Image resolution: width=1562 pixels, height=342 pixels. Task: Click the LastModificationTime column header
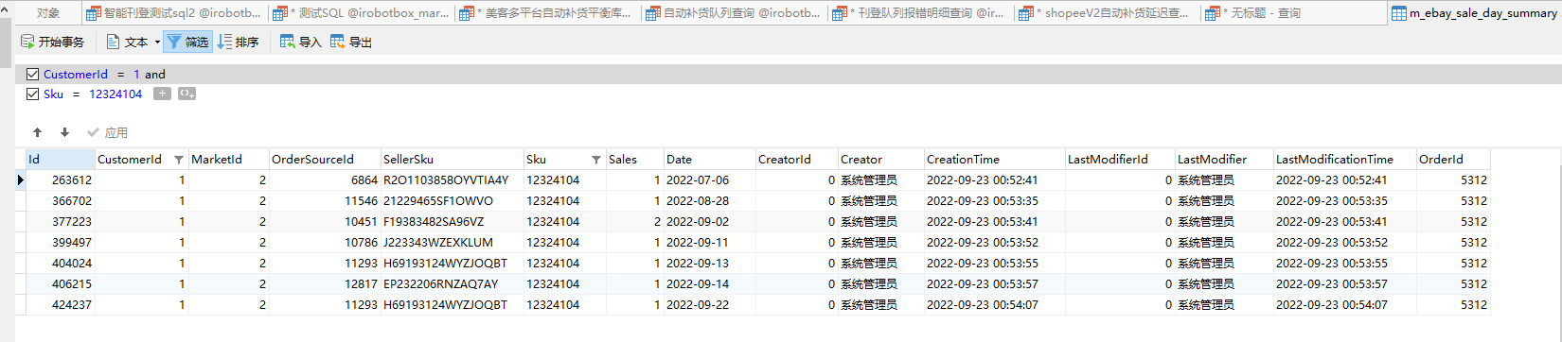coord(1344,159)
